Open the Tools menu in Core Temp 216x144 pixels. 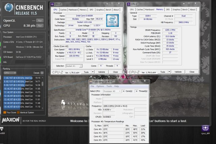pos(109,86)
